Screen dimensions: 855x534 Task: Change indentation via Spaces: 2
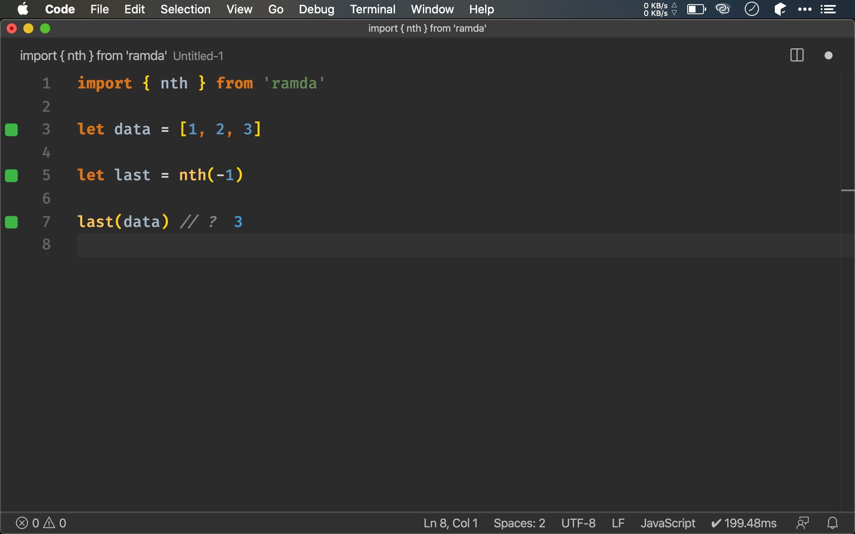pyautogui.click(x=519, y=523)
